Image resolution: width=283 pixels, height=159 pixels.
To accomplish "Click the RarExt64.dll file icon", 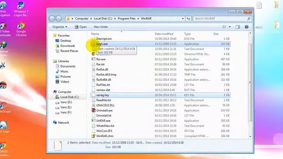I will [93, 79].
